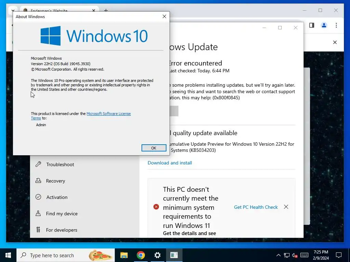
Task: Click the Troubleshoot wrench icon
Action: [38, 164]
